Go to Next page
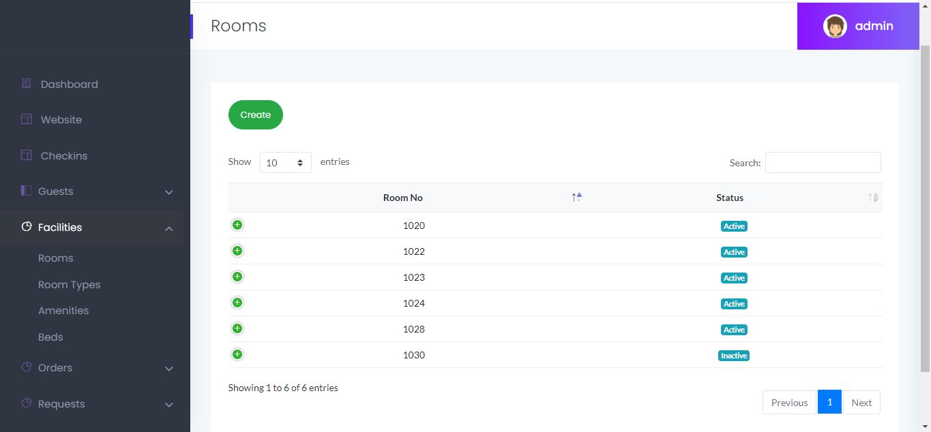This screenshot has height=432, width=931. coord(861,403)
